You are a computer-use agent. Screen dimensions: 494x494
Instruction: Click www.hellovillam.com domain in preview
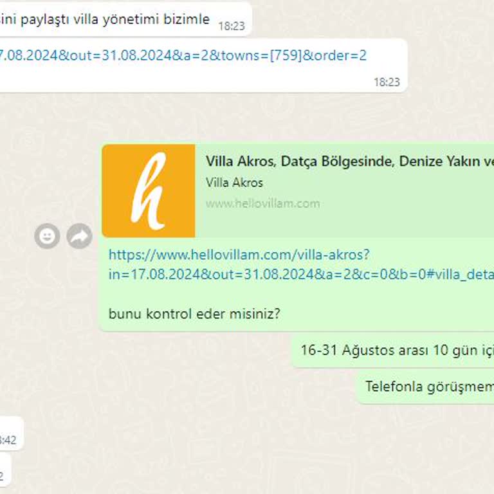click(262, 203)
